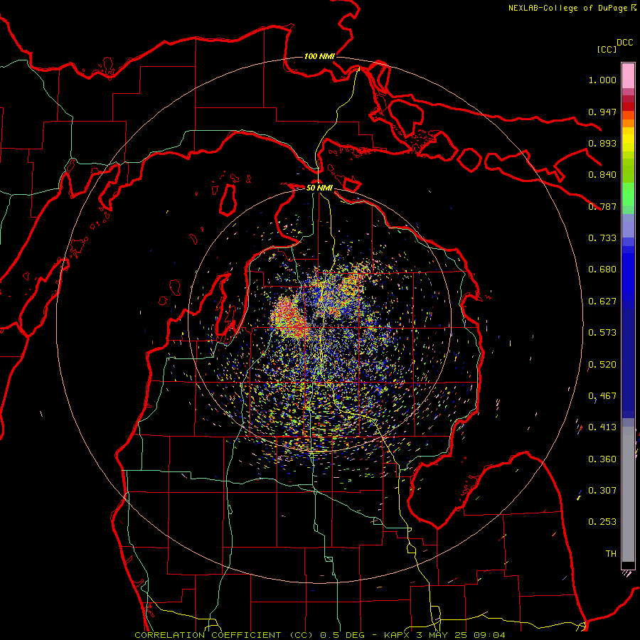Viewport: 640px width, 640px height.
Task: Click the bright green band of the color scale
Action: [628, 194]
